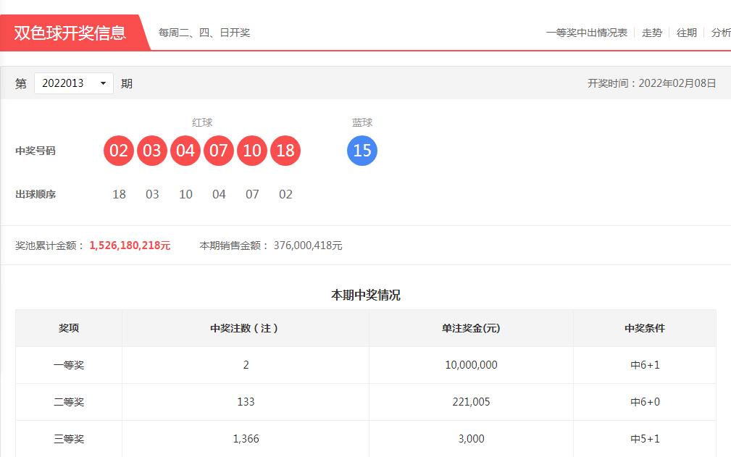Click the 中6+0 condition cell
731x457 pixels.
645,401
